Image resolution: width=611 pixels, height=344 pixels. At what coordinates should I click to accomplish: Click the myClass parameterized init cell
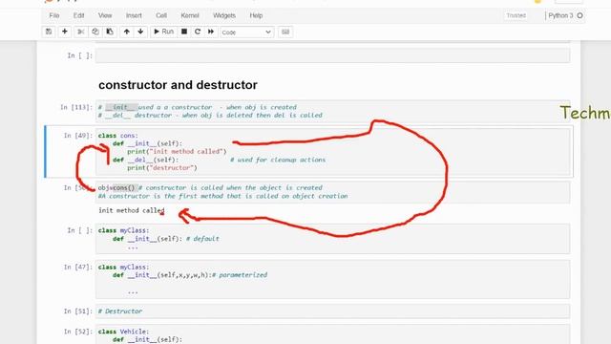click(333, 279)
